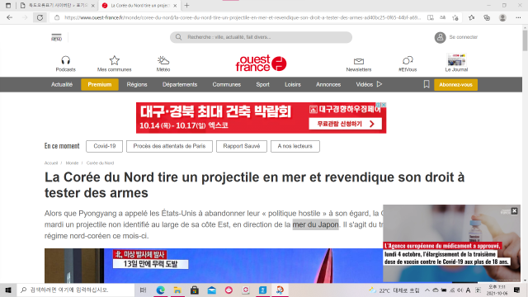Open the Mail app from the taskbar
528x297 pixels.
pos(212,290)
